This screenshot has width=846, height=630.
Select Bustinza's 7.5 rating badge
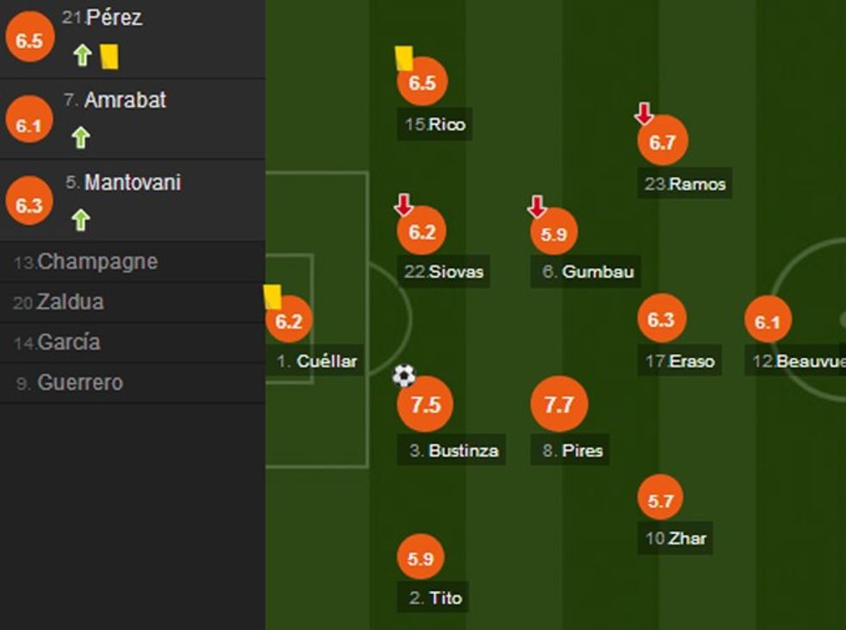click(426, 405)
